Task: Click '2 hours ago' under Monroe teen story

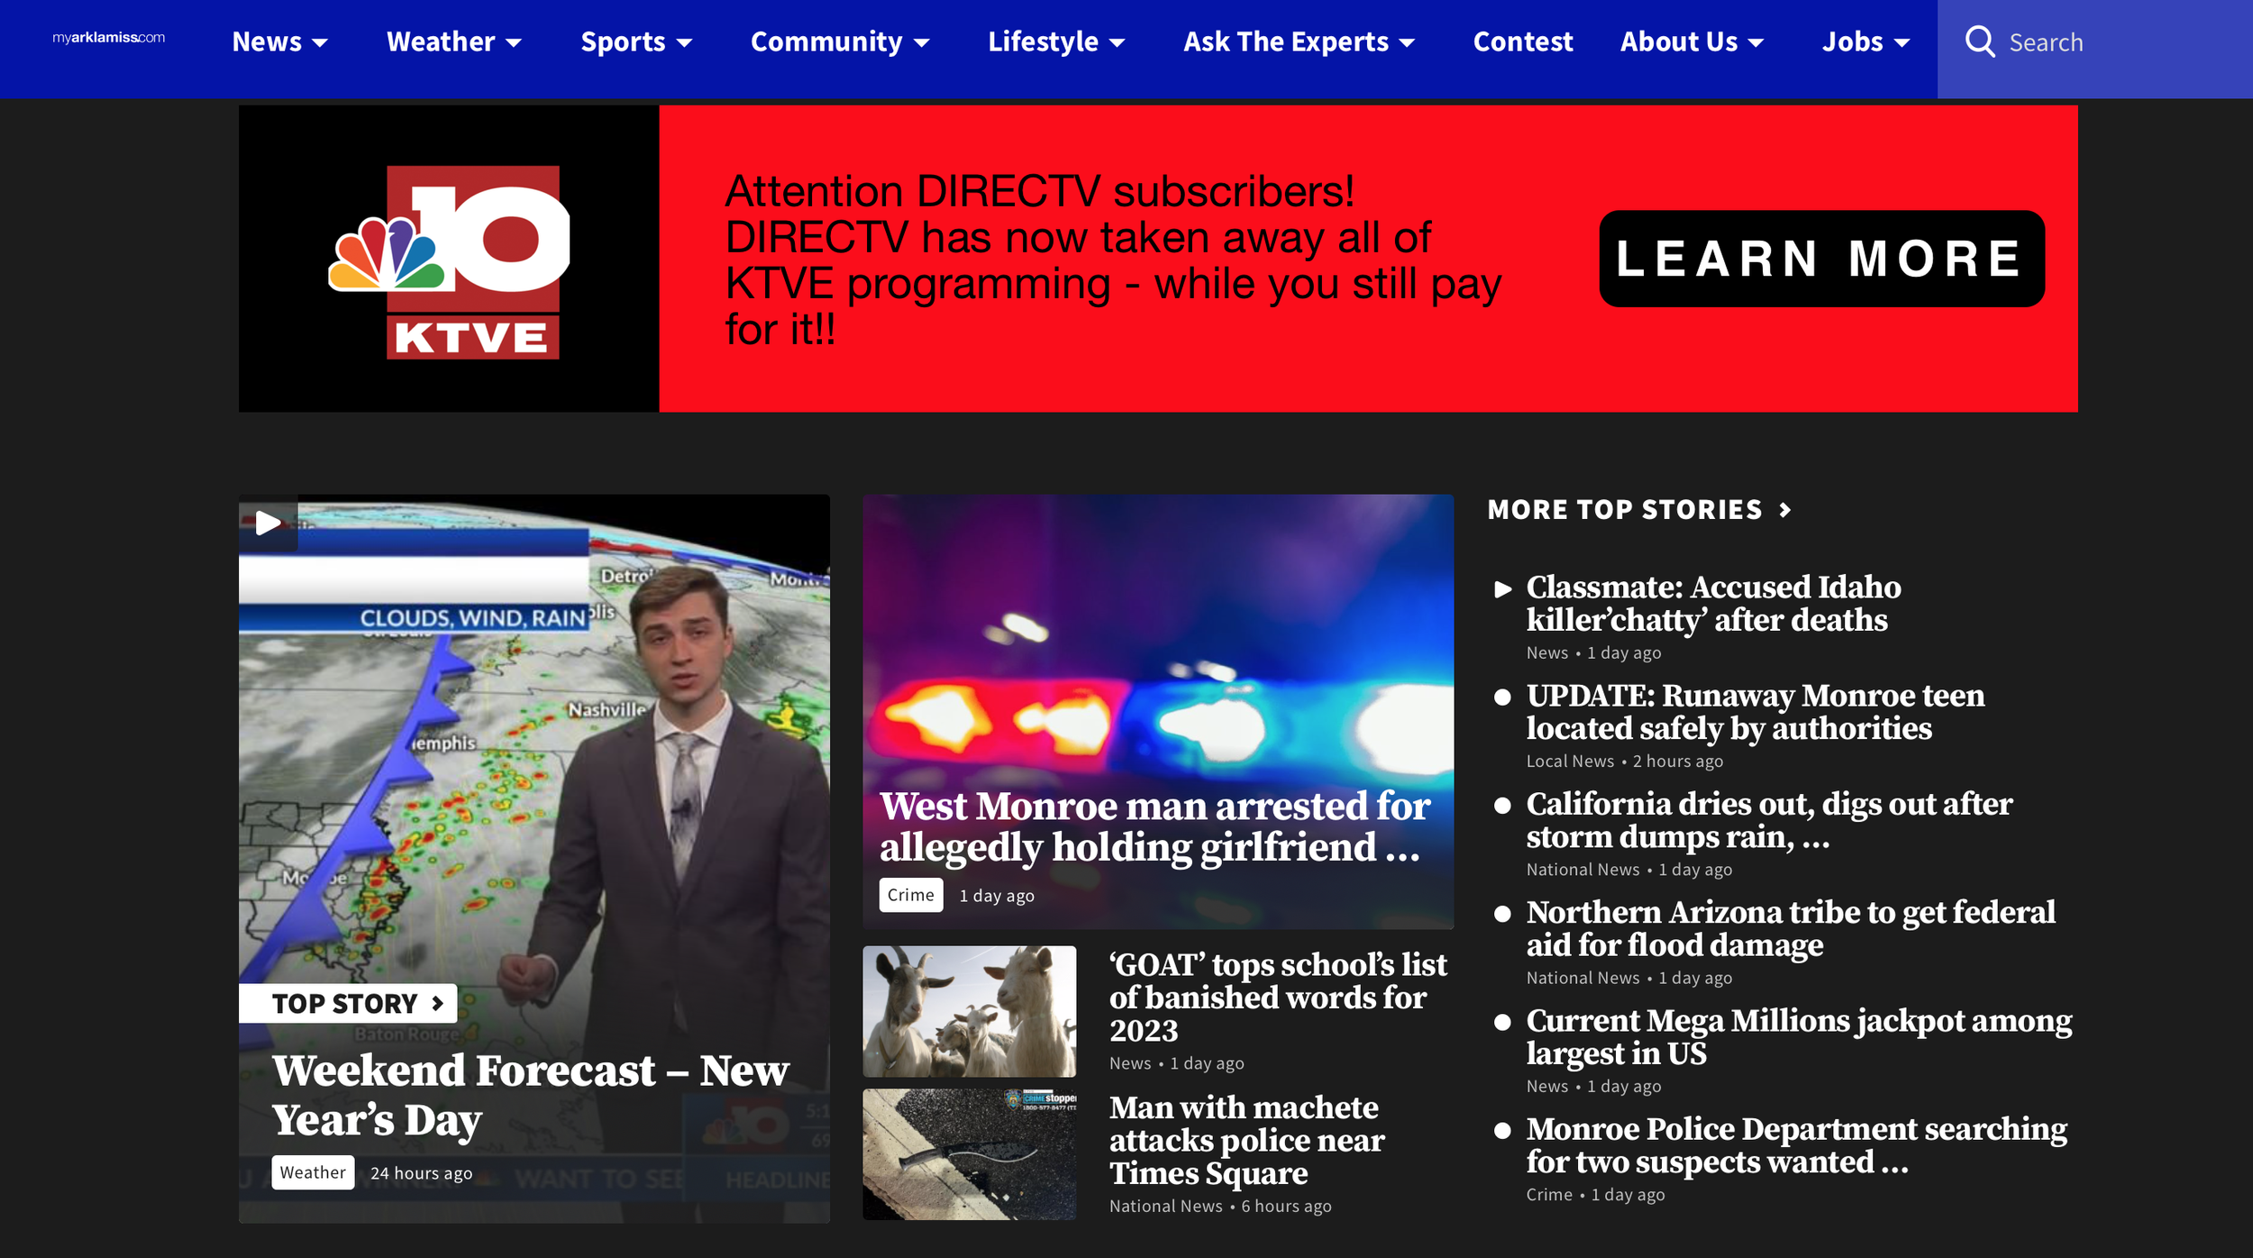Action: pos(1678,761)
